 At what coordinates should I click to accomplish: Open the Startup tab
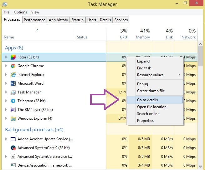click(x=77, y=20)
